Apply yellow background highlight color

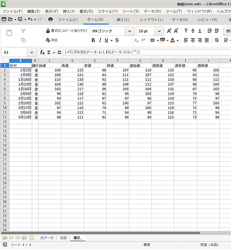click(x=162, y=40)
